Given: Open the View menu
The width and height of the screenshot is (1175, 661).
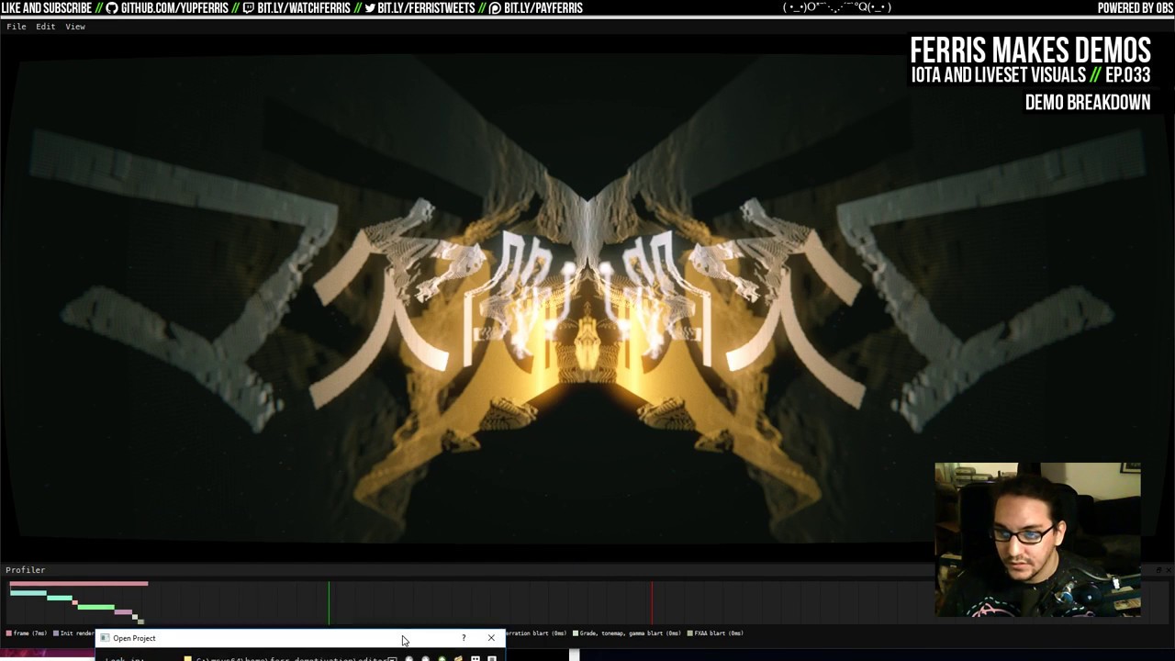Looking at the screenshot, I should click(x=75, y=27).
